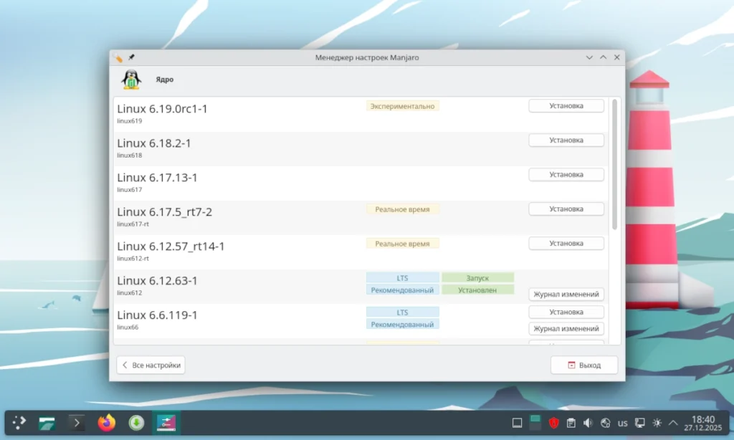
Task: Click the kernel list vertical scrollbar
Action: point(614,164)
